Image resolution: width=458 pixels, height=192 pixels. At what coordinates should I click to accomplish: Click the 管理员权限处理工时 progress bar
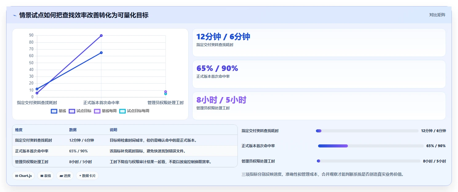tap(368, 161)
